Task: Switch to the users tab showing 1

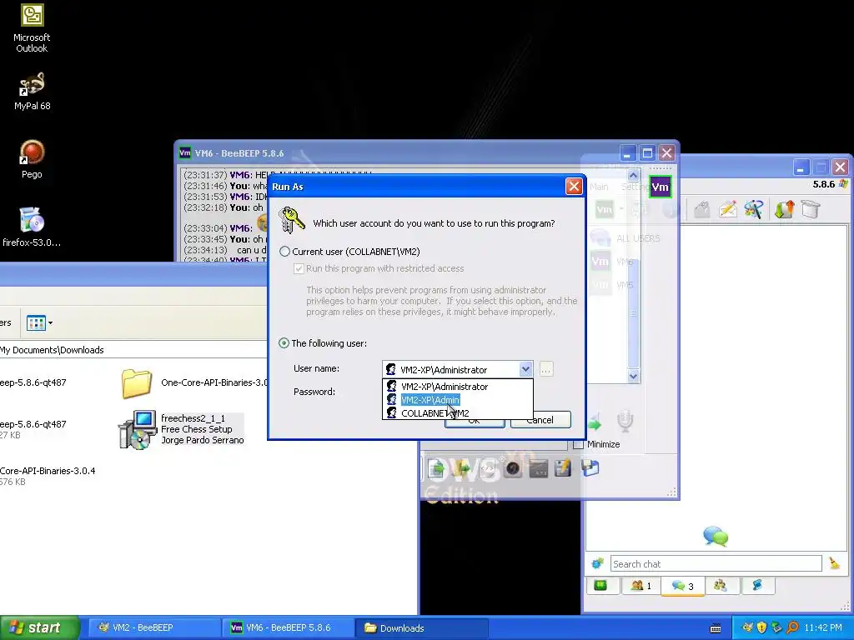Action: (640, 586)
